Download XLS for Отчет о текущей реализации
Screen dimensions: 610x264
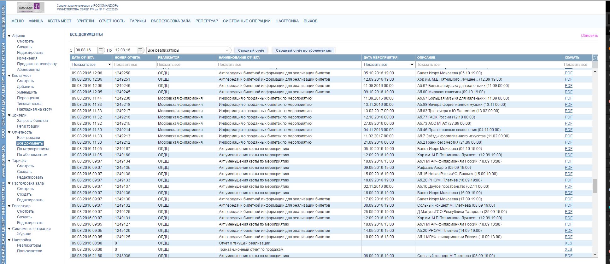[x=568, y=243]
